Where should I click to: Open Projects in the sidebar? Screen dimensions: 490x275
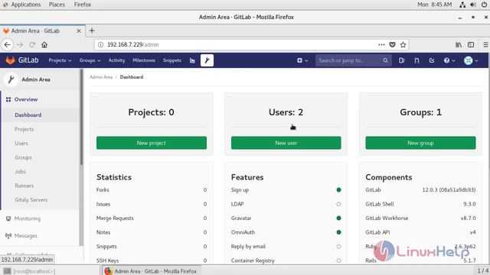coord(24,129)
